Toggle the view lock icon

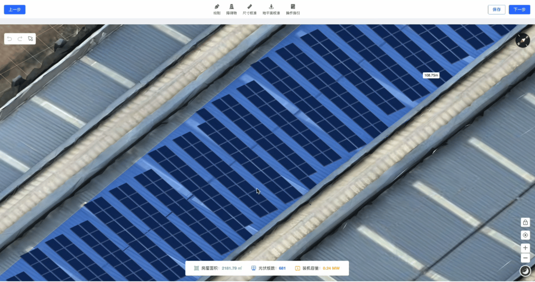[x=525, y=223]
